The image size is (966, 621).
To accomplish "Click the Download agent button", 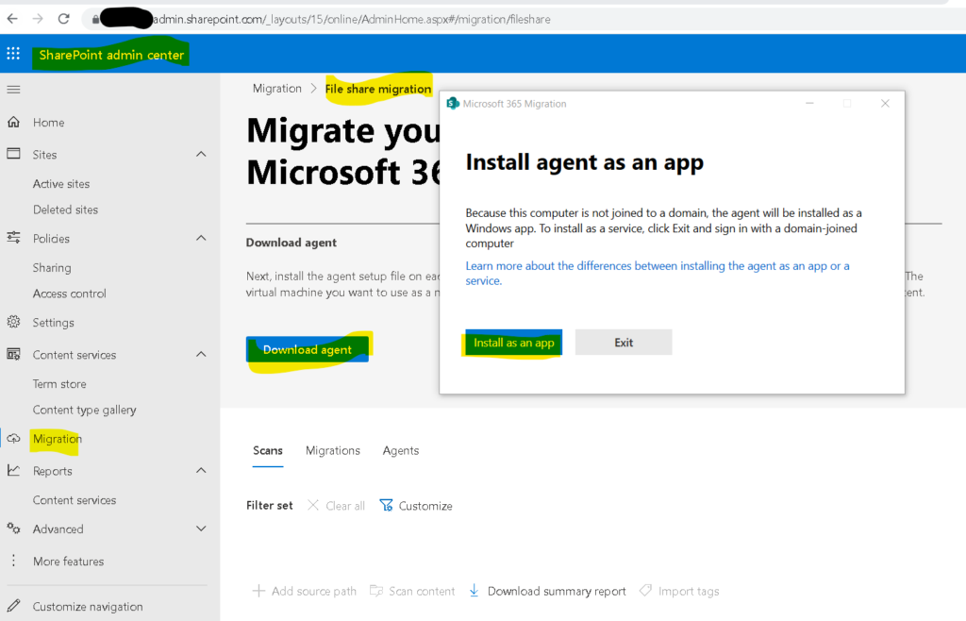I will coord(308,349).
